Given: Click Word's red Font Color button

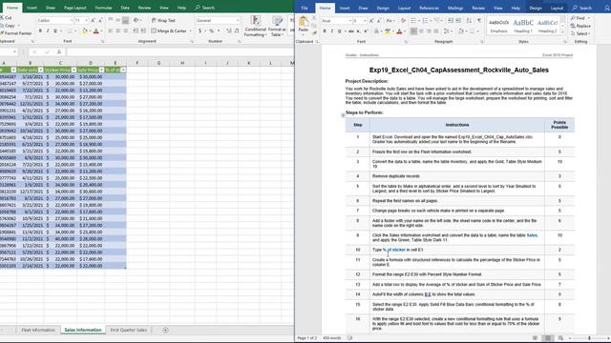Looking at the screenshot, I should point(399,31).
